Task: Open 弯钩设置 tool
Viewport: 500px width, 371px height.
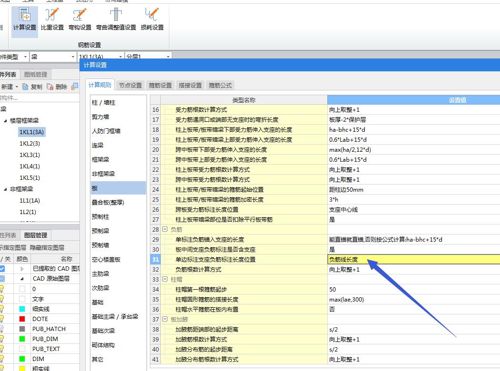Action: click(x=80, y=20)
